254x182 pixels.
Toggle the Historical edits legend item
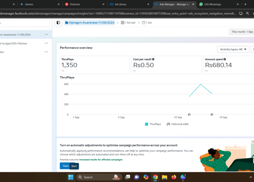coord(178,124)
